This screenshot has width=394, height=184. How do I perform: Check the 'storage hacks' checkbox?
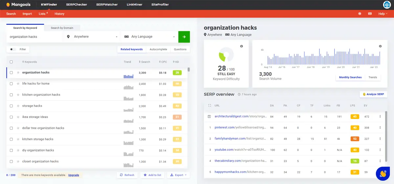tap(11, 106)
